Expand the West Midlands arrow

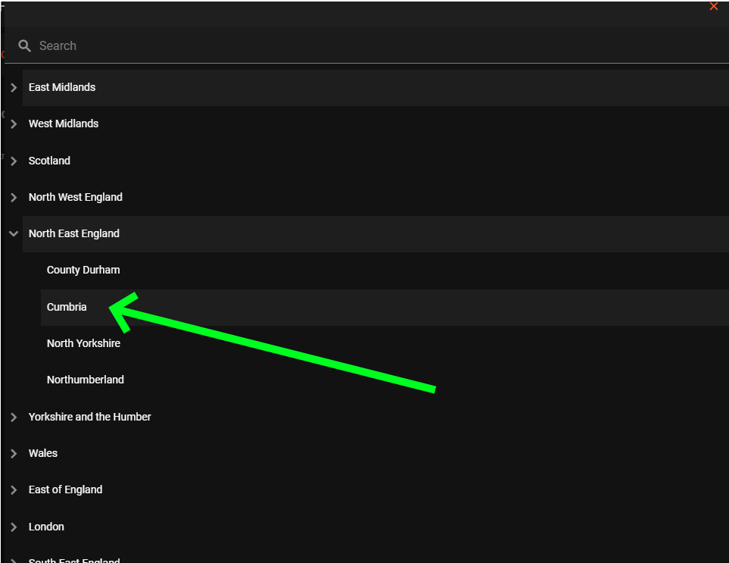coord(14,124)
